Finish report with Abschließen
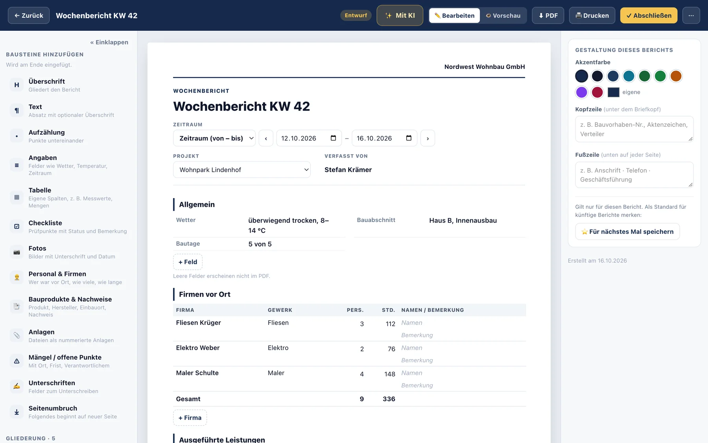This screenshot has height=443, width=708. click(x=649, y=15)
